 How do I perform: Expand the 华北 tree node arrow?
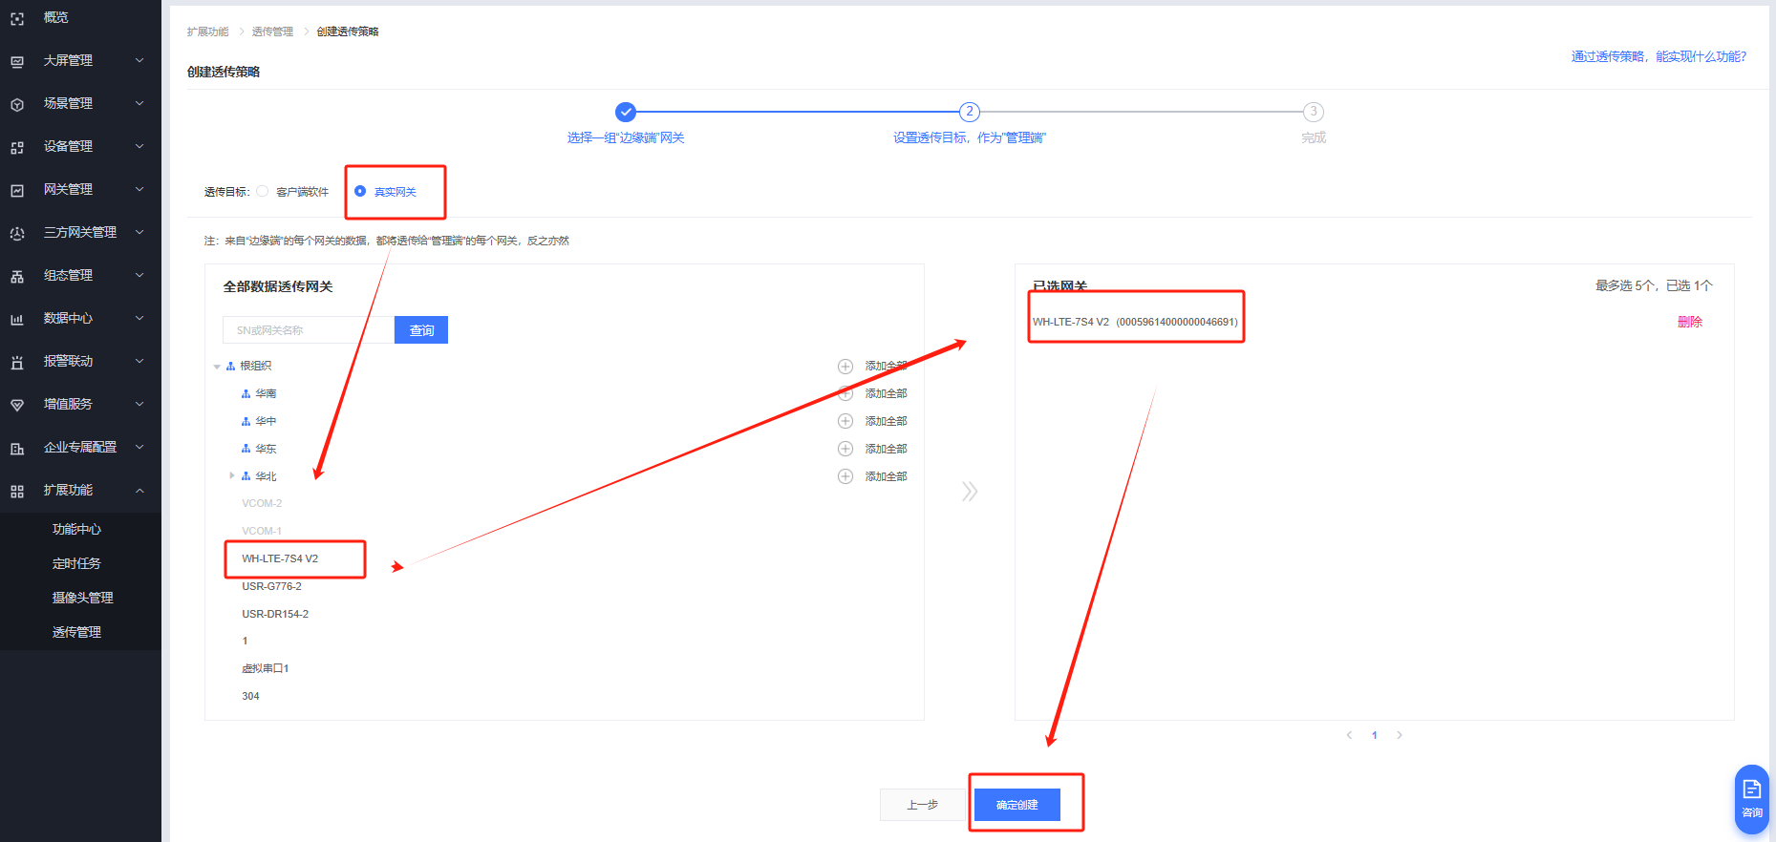click(x=232, y=475)
